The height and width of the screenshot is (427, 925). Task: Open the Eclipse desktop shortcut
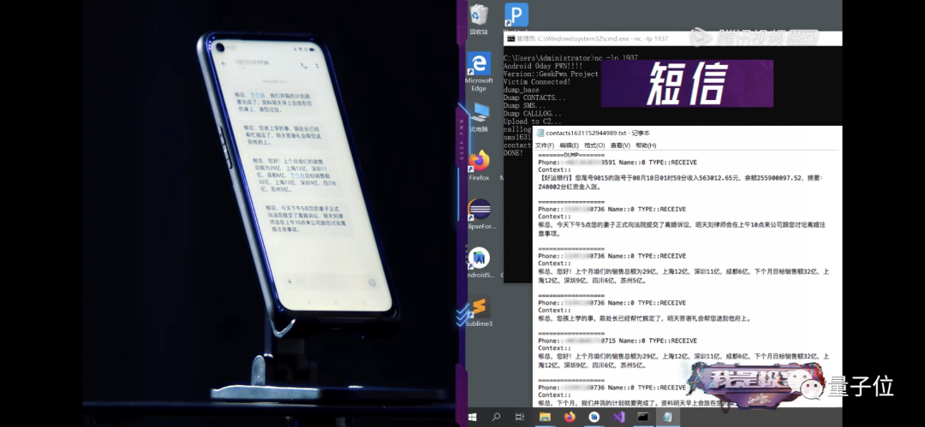pos(479,211)
